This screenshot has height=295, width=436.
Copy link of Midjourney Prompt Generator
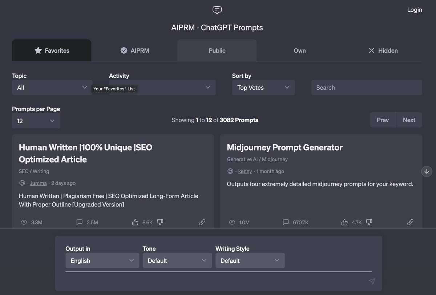[410, 222]
